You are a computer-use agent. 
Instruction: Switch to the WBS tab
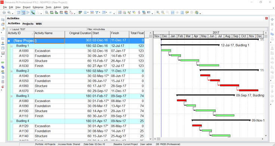39,23
